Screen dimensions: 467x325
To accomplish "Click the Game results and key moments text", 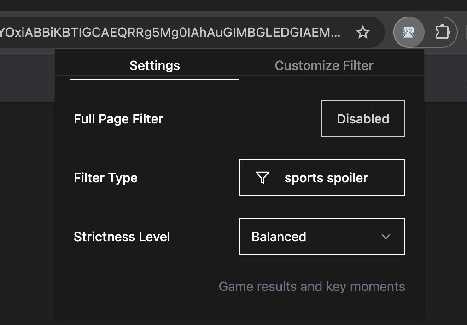I will (311, 286).
